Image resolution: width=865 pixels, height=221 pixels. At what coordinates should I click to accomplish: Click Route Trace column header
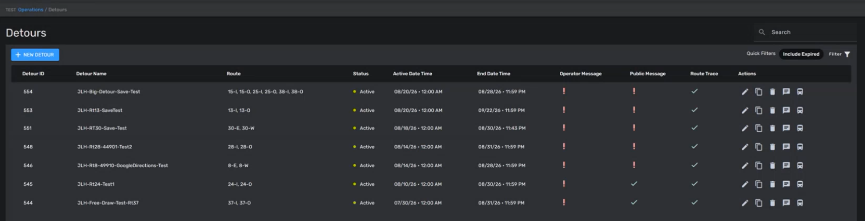[x=704, y=74]
